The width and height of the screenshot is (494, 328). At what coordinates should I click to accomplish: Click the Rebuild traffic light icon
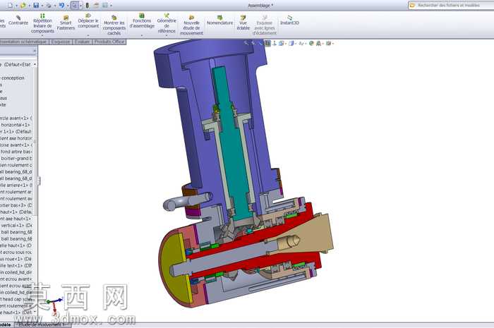tap(88, 6)
